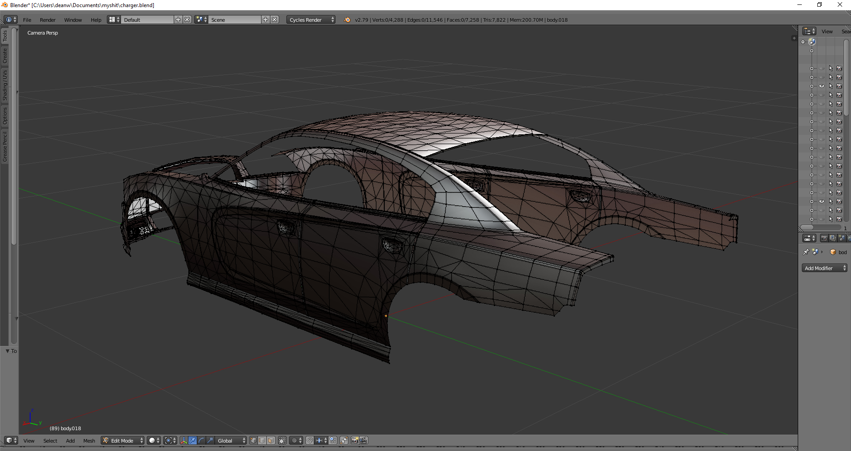Click the OpenGL render image camera icon

pos(355,440)
